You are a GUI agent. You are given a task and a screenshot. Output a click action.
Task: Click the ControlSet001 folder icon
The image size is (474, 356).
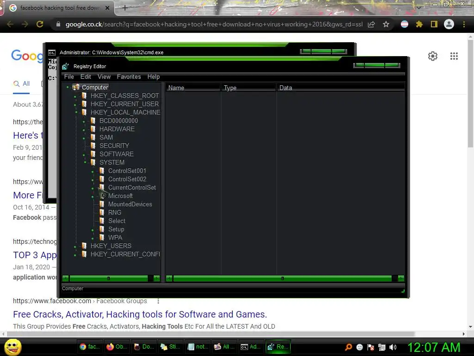coord(102,171)
